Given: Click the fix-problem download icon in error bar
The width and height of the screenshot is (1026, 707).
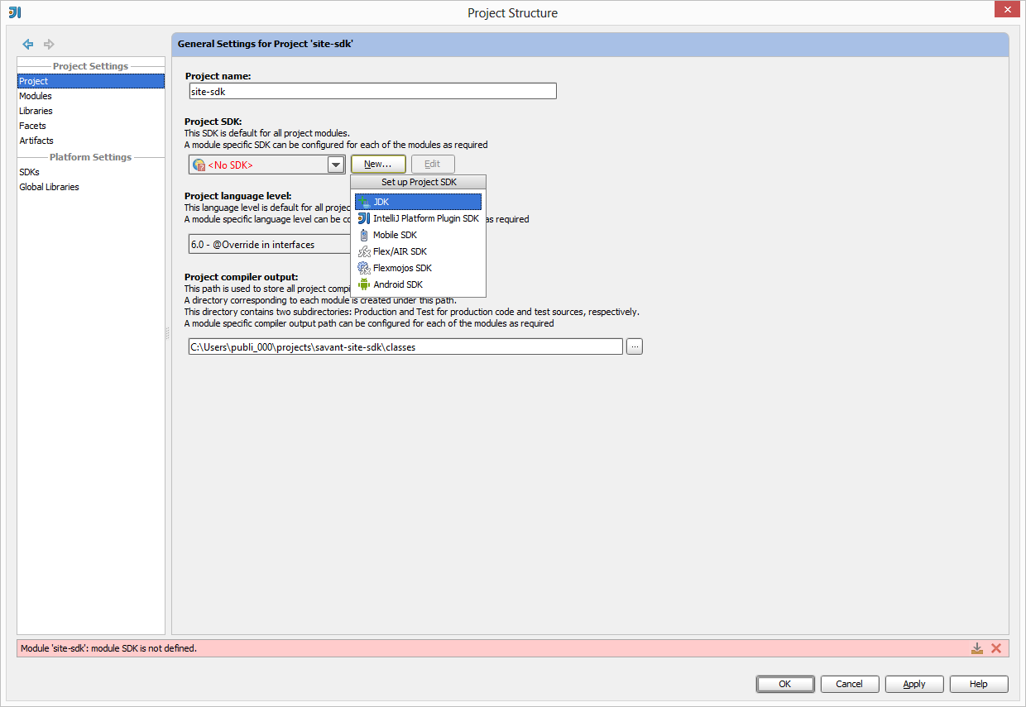Looking at the screenshot, I should pyautogui.click(x=977, y=648).
